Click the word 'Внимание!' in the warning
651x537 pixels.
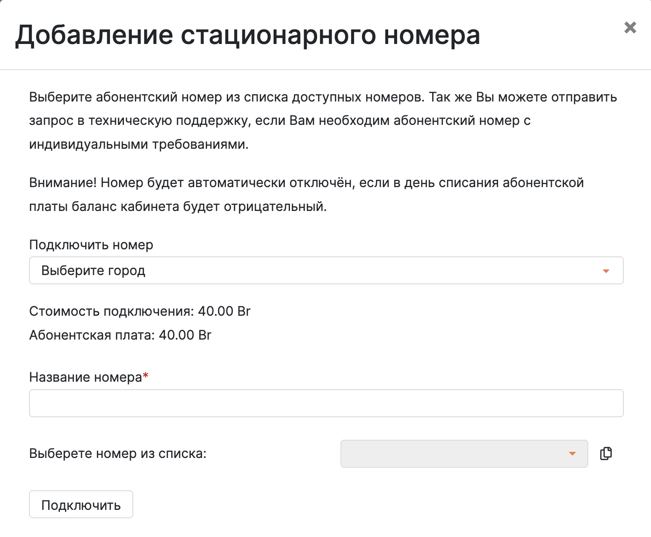tap(63, 182)
